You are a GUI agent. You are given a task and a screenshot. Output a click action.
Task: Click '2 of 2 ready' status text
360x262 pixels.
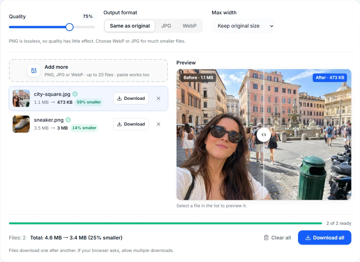[339, 223]
